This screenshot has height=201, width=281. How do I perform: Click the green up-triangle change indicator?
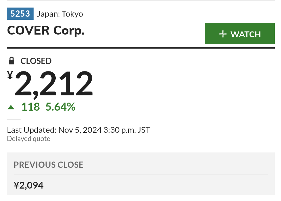pyautogui.click(x=11, y=107)
